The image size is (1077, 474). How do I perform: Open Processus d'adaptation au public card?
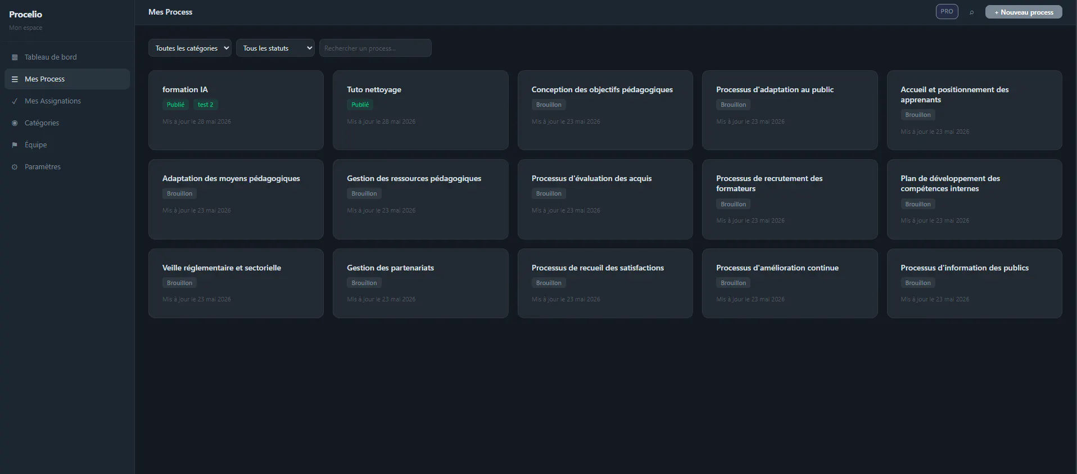click(x=790, y=110)
